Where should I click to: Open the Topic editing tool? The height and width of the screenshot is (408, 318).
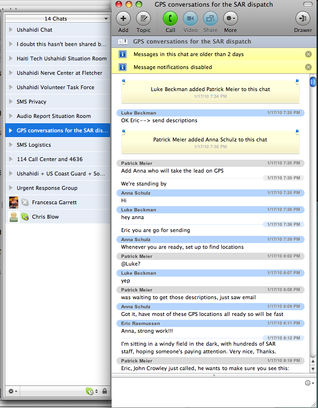[x=143, y=19]
